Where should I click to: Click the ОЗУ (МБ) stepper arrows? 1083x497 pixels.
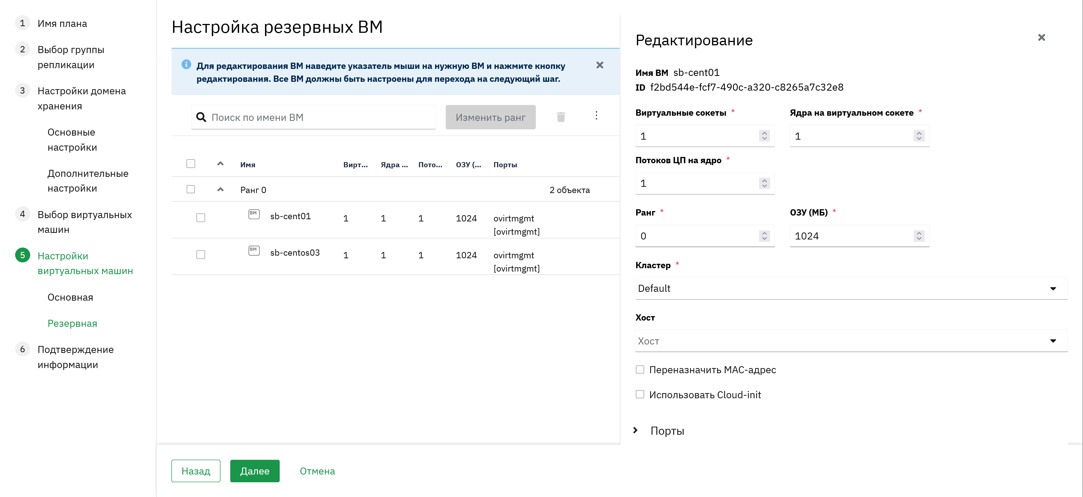[x=919, y=236]
